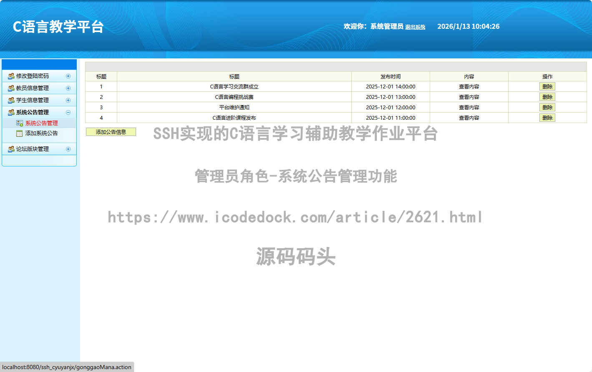Expand the 修改登陆密码 section
Image resolution: width=592 pixels, height=372 pixels.
[68, 76]
